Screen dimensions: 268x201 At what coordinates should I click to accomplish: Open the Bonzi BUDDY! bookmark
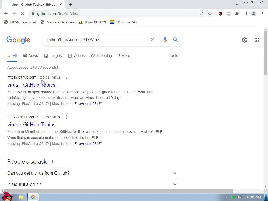tap(92, 22)
